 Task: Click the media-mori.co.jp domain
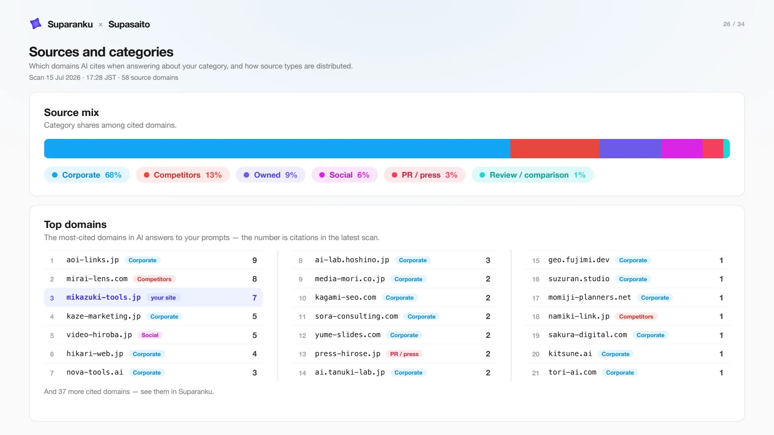(350, 279)
